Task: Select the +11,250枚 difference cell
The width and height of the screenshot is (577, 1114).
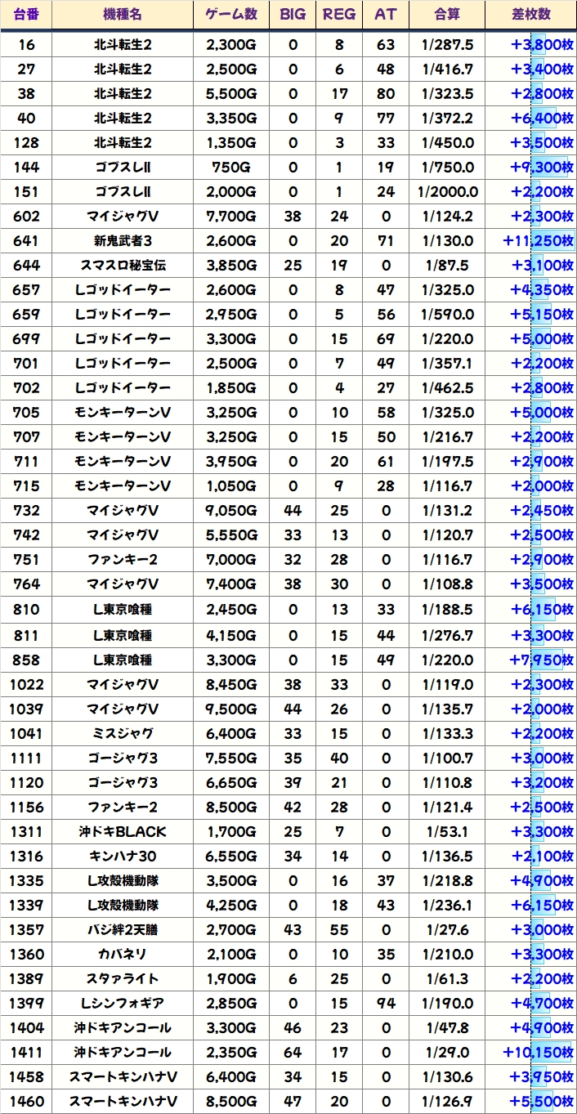Action: (x=537, y=241)
